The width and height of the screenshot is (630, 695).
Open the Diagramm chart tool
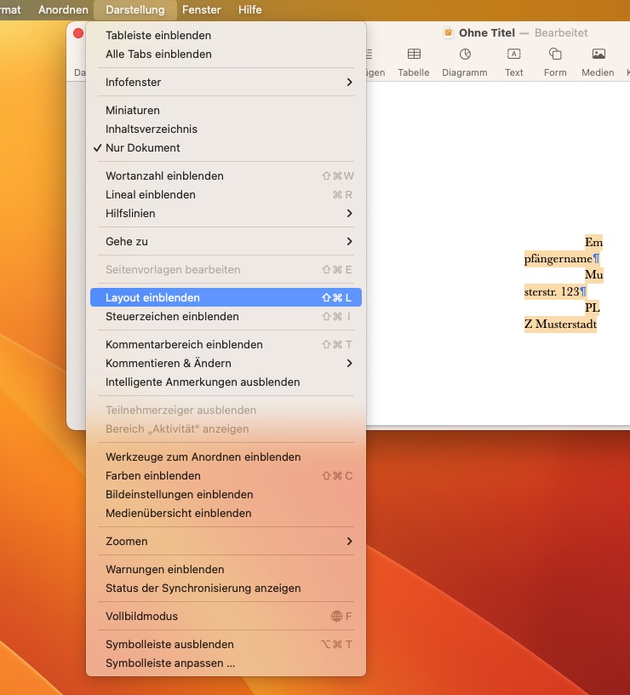[465, 55]
